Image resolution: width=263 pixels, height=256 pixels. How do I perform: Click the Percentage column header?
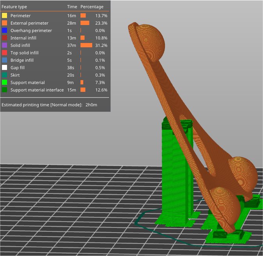(92, 7)
